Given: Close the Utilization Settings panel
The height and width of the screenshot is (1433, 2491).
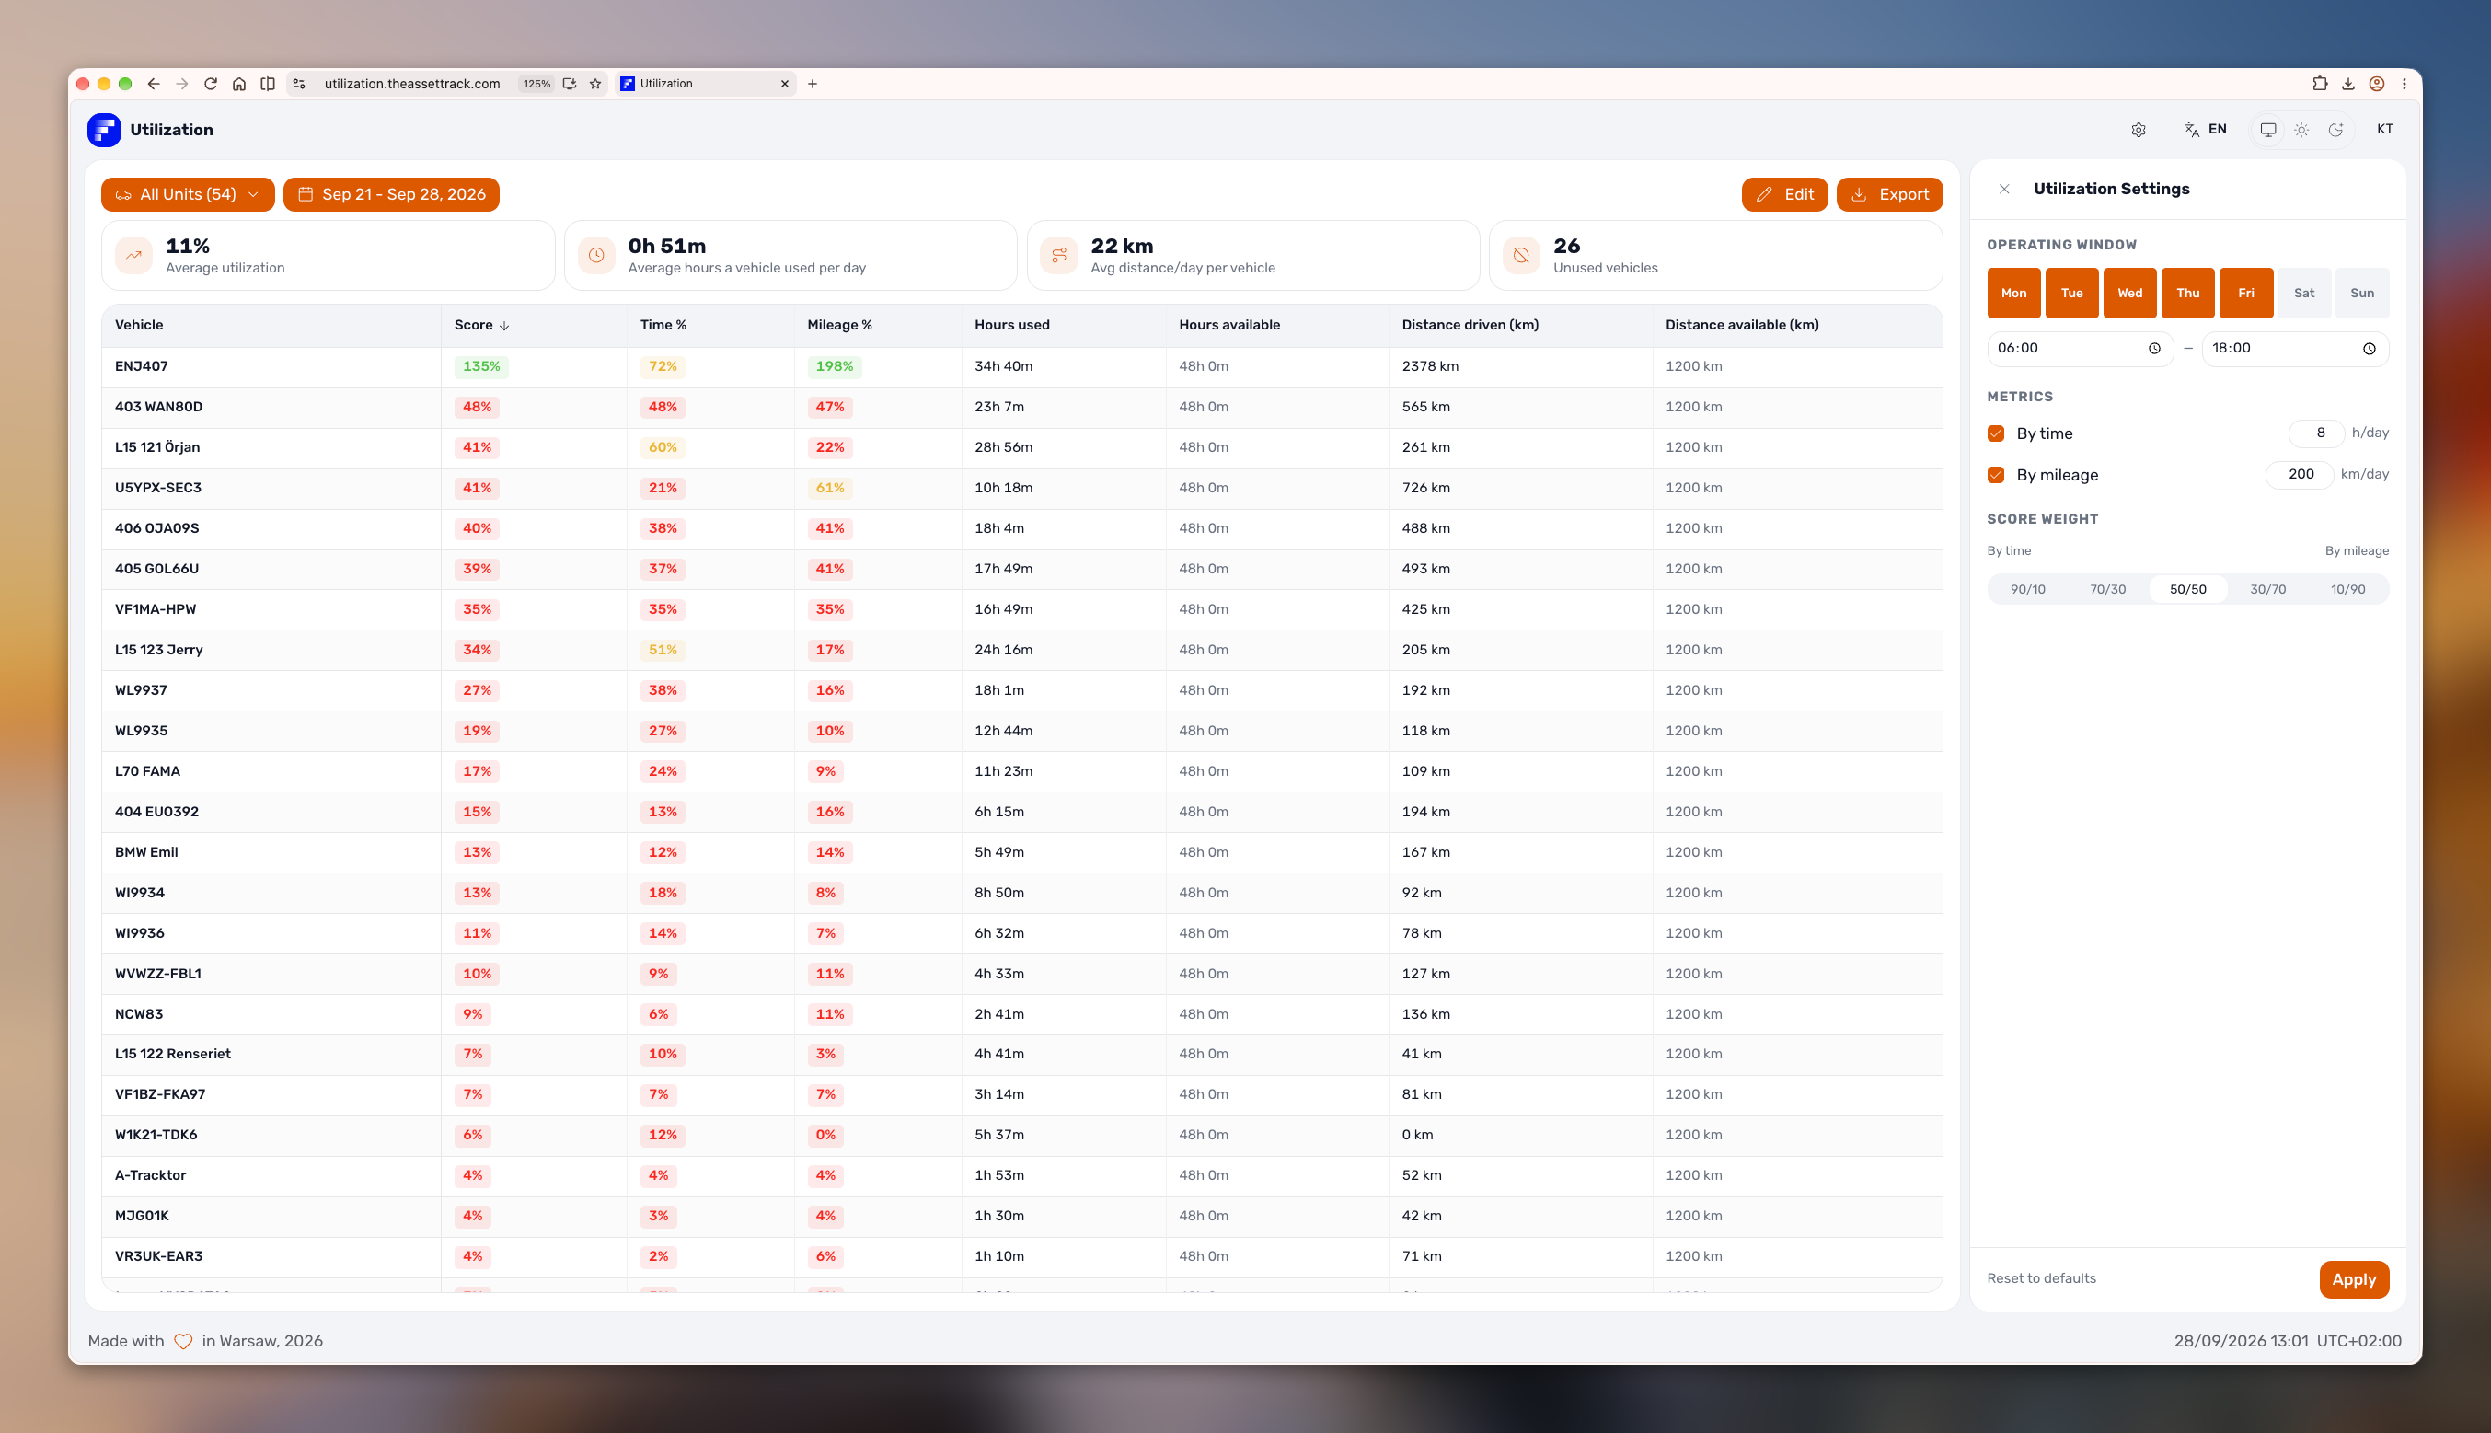Looking at the screenshot, I should [x=2004, y=189].
